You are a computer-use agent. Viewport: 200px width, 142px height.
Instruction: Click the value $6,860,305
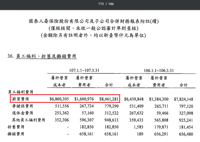coord(59,99)
